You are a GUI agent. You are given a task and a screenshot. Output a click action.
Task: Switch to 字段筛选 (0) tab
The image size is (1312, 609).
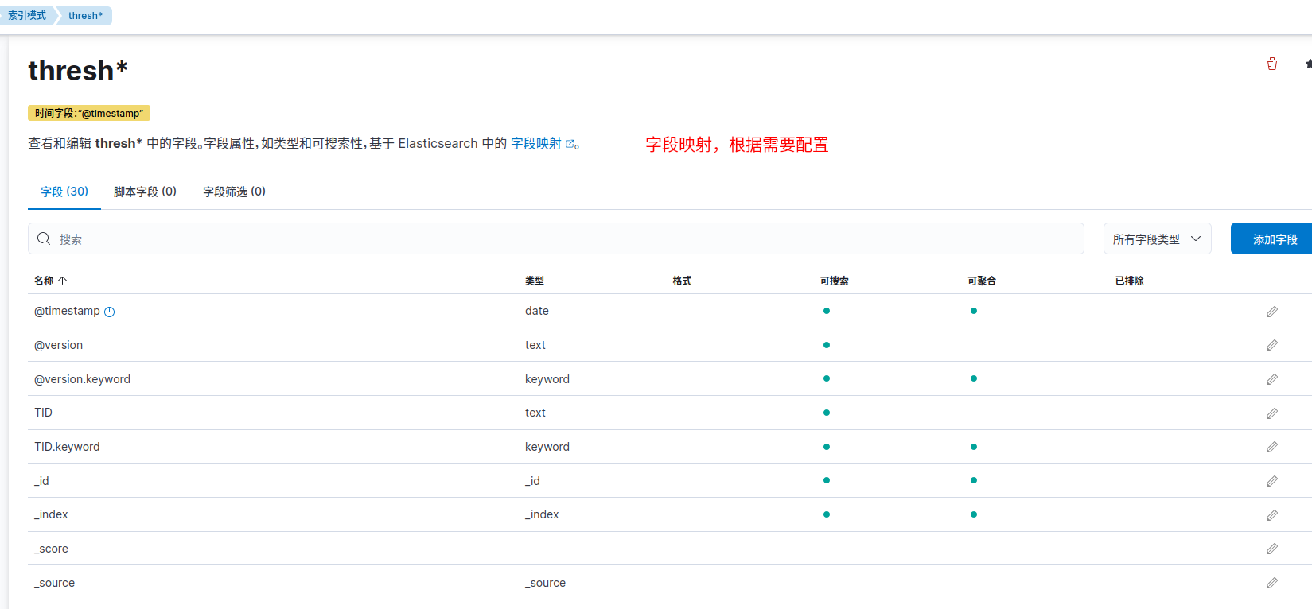[234, 192]
